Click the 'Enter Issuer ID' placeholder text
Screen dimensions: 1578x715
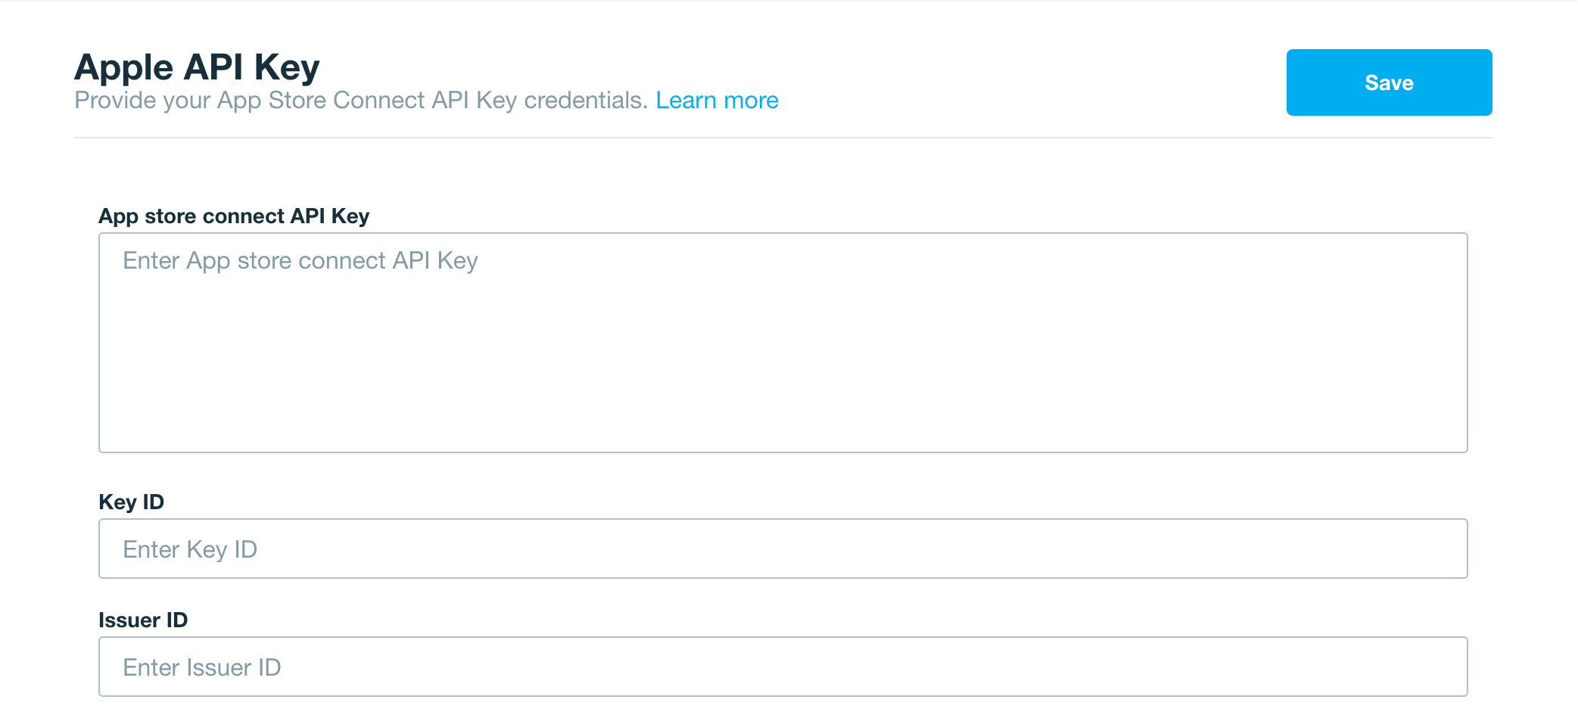click(x=202, y=667)
